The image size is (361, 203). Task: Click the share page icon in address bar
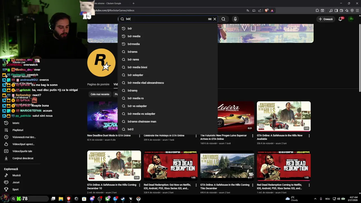260,10
